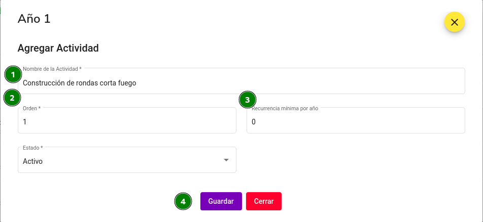The height and width of the screenshot is (222, 483).
Task: Click the 'Orden *' field label
Action: pos(32,108)
